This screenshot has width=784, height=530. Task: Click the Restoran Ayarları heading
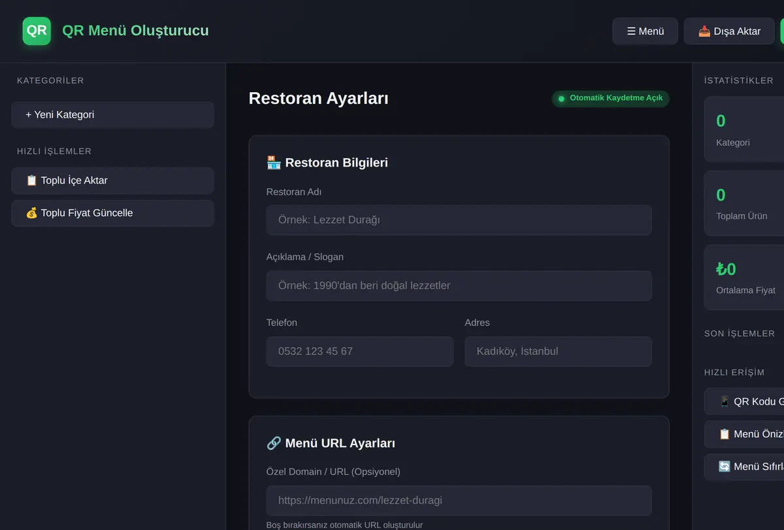tap(319, 99)
